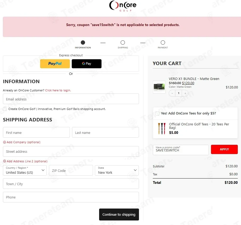Select the Tax $0.00 value

click(x=233, y=174)
